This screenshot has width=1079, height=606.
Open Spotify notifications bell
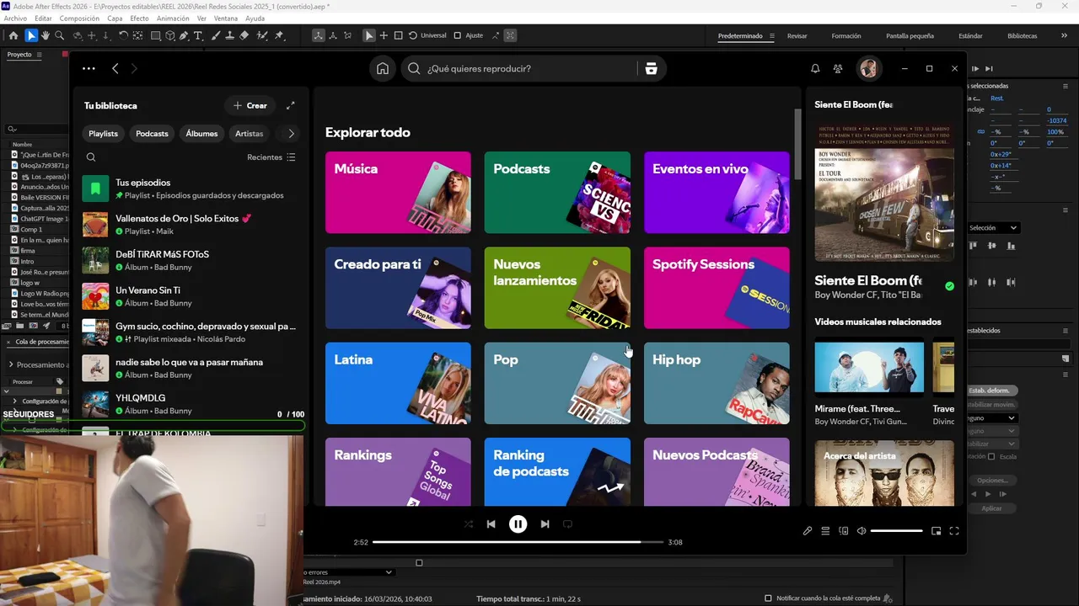[815, 69]
